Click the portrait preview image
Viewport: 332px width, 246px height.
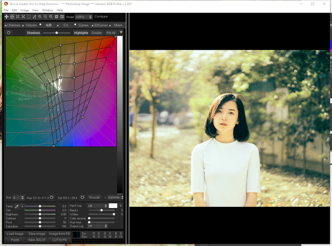[230, 129]
